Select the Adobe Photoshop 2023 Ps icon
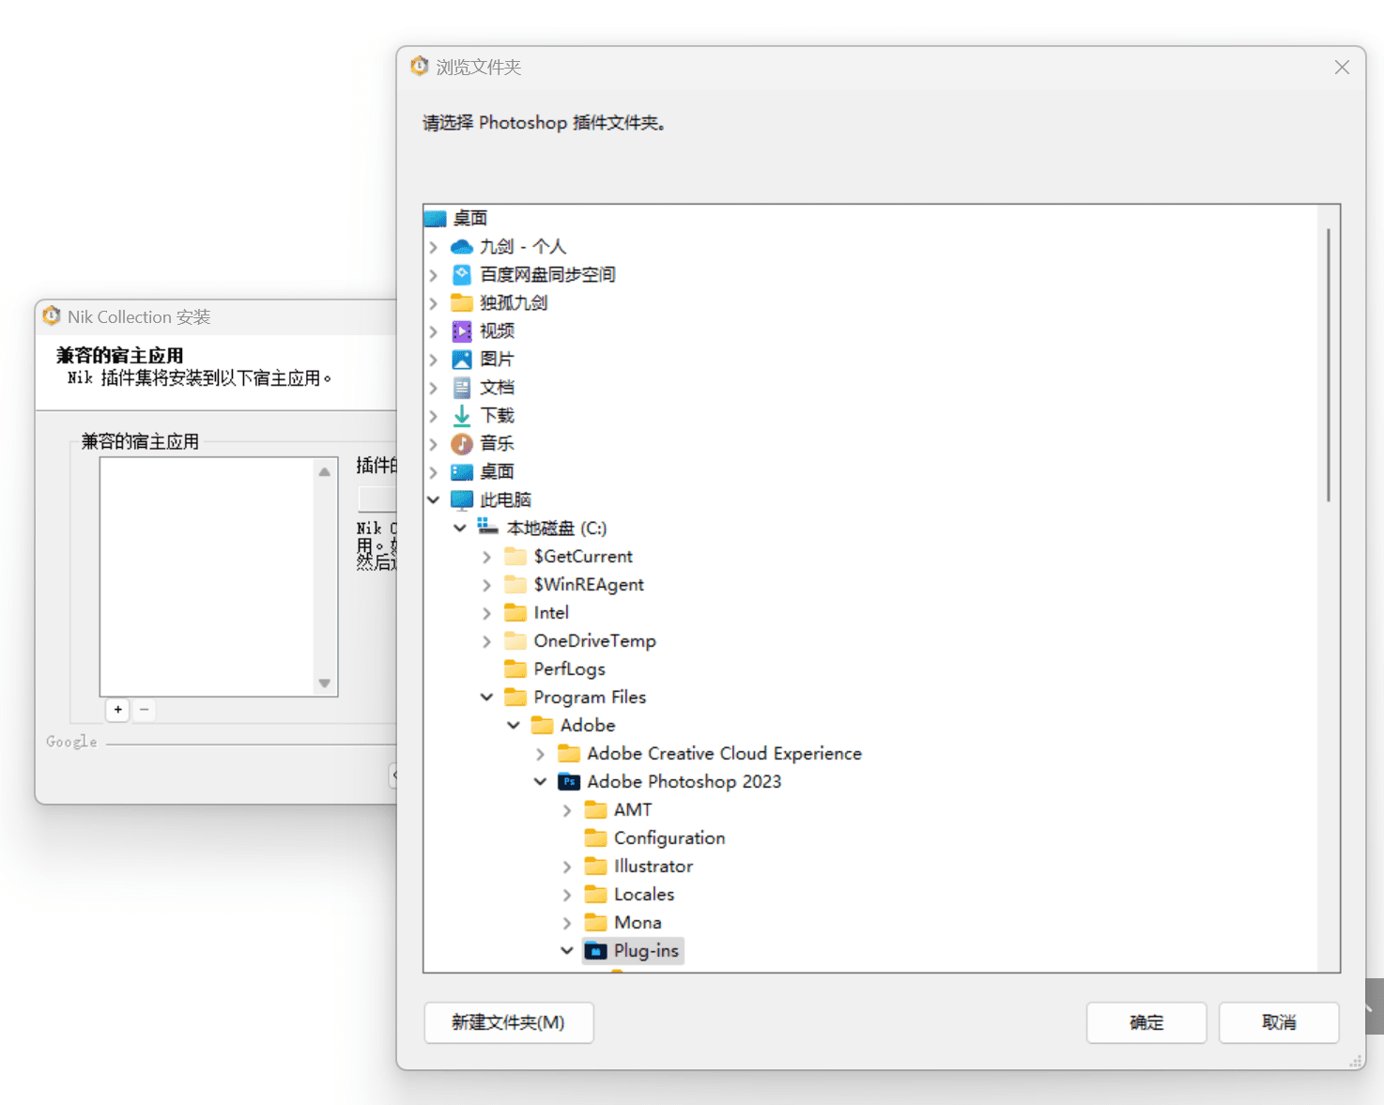1384x1105 pixels. coord(570,781)
